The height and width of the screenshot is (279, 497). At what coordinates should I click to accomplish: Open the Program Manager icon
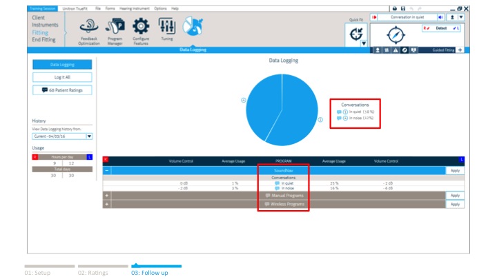[x=115, y=27]
